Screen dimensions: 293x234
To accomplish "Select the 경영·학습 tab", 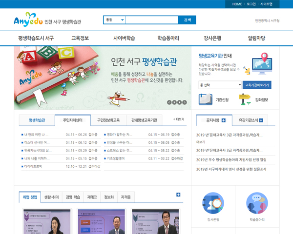I will point(73,197).
